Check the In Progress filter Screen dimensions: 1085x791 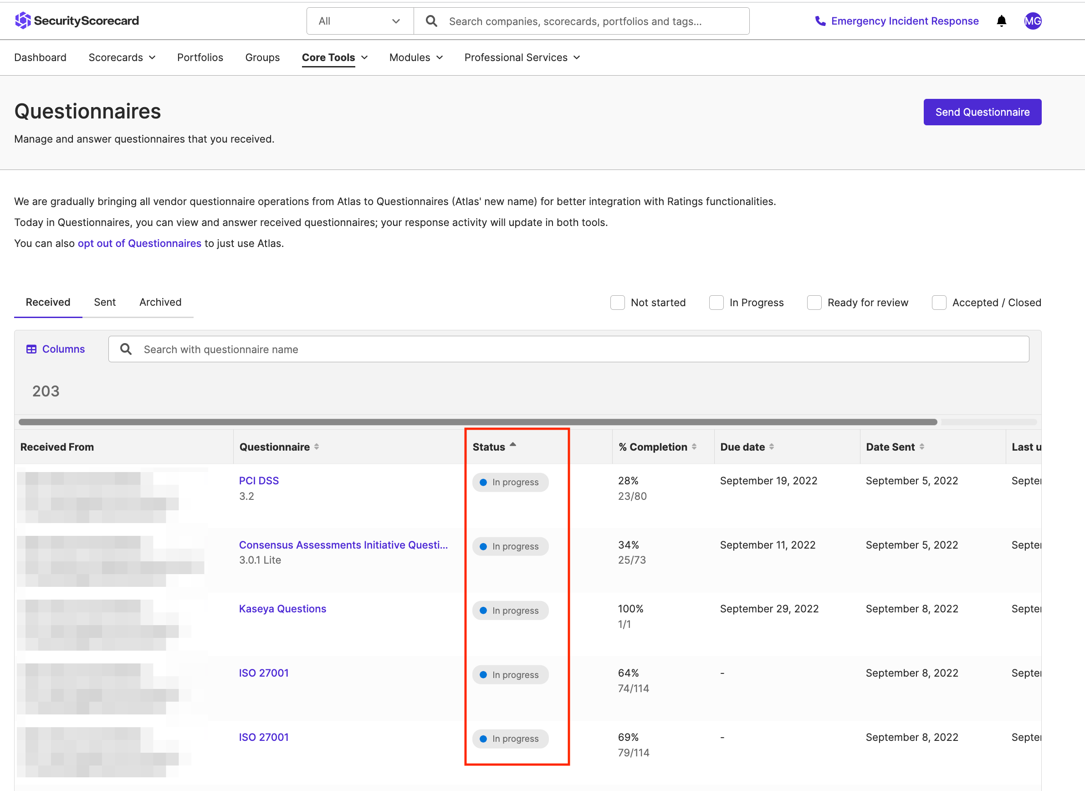click(716, 303)
